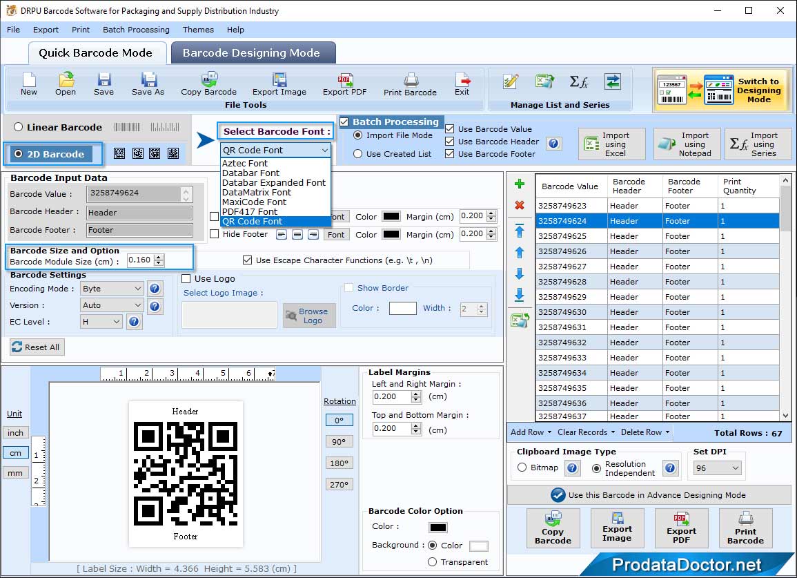Click Export Image in the File Tools toolbar

(x=279, y=84)
